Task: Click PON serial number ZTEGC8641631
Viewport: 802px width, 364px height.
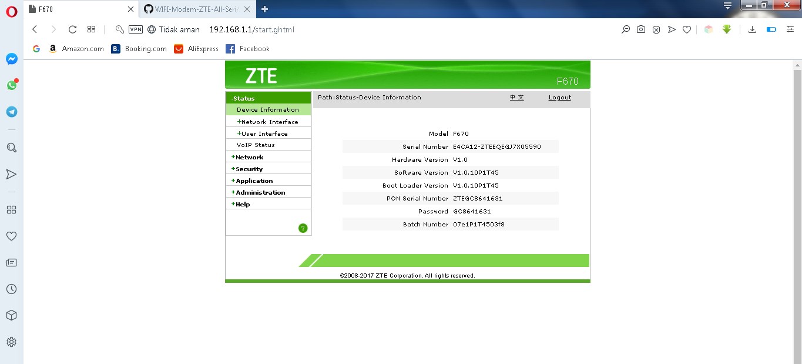Action: (x=478, y=199)
